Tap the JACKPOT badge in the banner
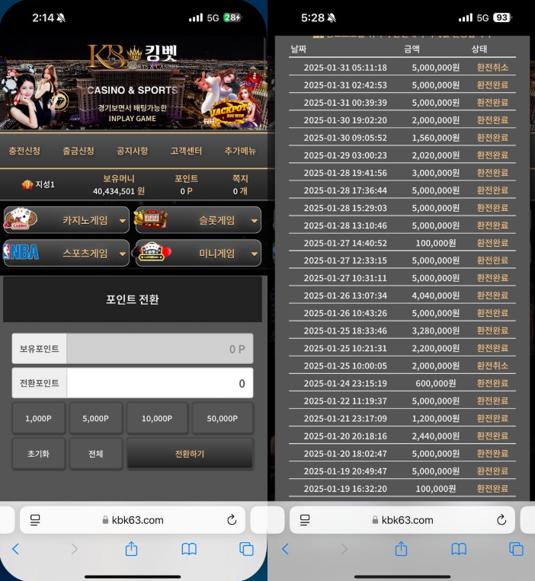 pos(229,111)
